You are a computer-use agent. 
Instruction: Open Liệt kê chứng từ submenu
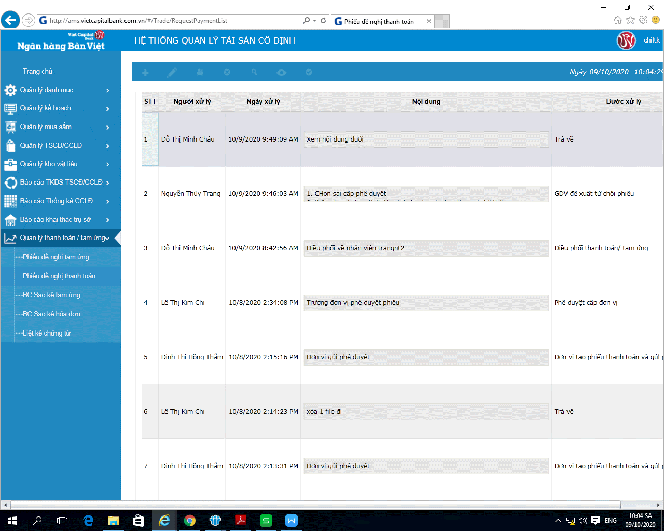(x=47, y=333)
